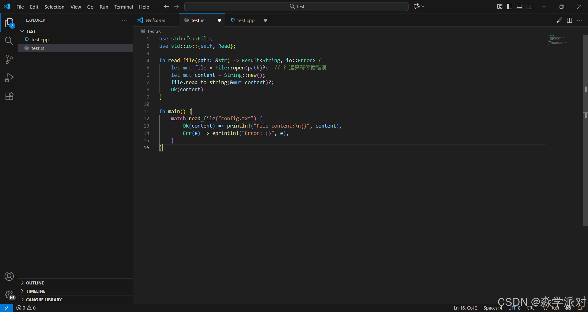Screen dimensions: 588x312
Task: Click Spaces: 4 indentation setting
Action: (493, 308)
